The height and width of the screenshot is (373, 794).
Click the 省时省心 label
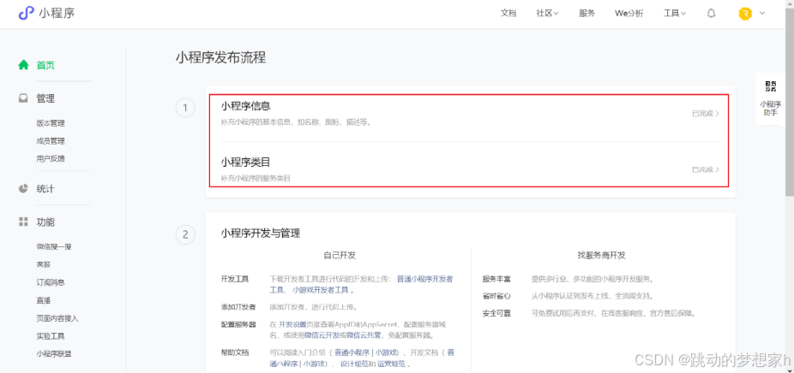(x=496, y=296)
